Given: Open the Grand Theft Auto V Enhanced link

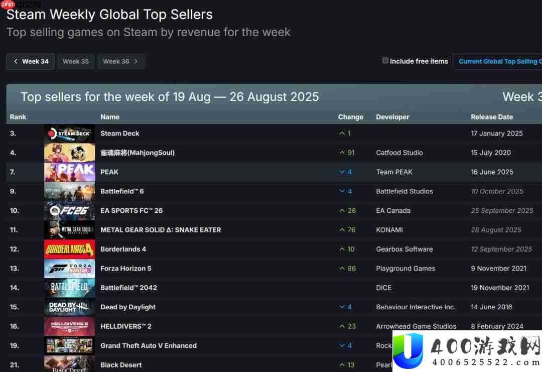Looking at the screenshot, I should 149,345.
